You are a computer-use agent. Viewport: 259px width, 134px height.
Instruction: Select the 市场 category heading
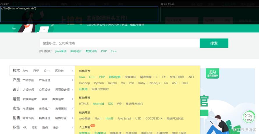tap(16, 108)
